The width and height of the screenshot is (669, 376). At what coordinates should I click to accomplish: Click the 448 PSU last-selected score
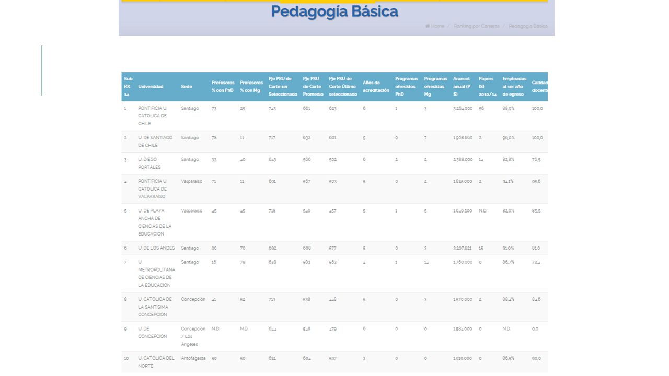click(x=333, y=299)
